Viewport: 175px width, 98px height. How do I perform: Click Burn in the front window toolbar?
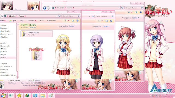click(42, 21)
